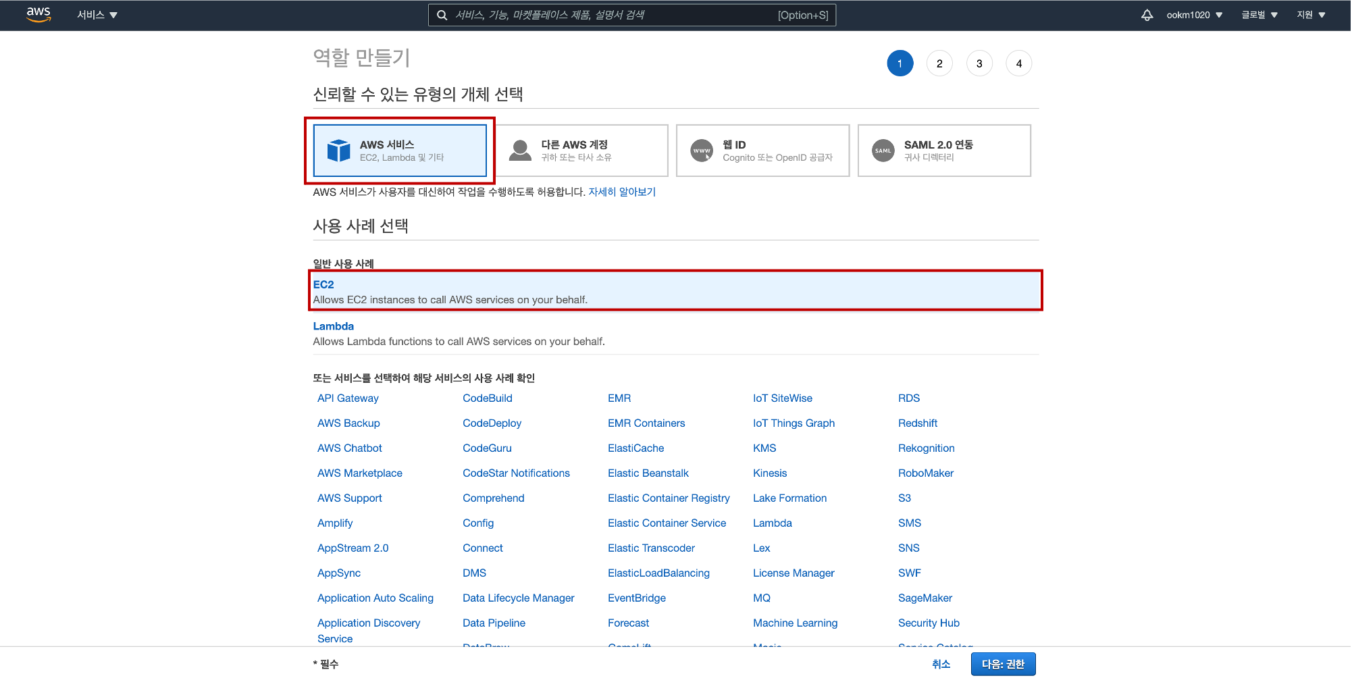Screen dimensions: 1352x678
Task: Choose the EC2 common use case
Action: coord(675,292)
